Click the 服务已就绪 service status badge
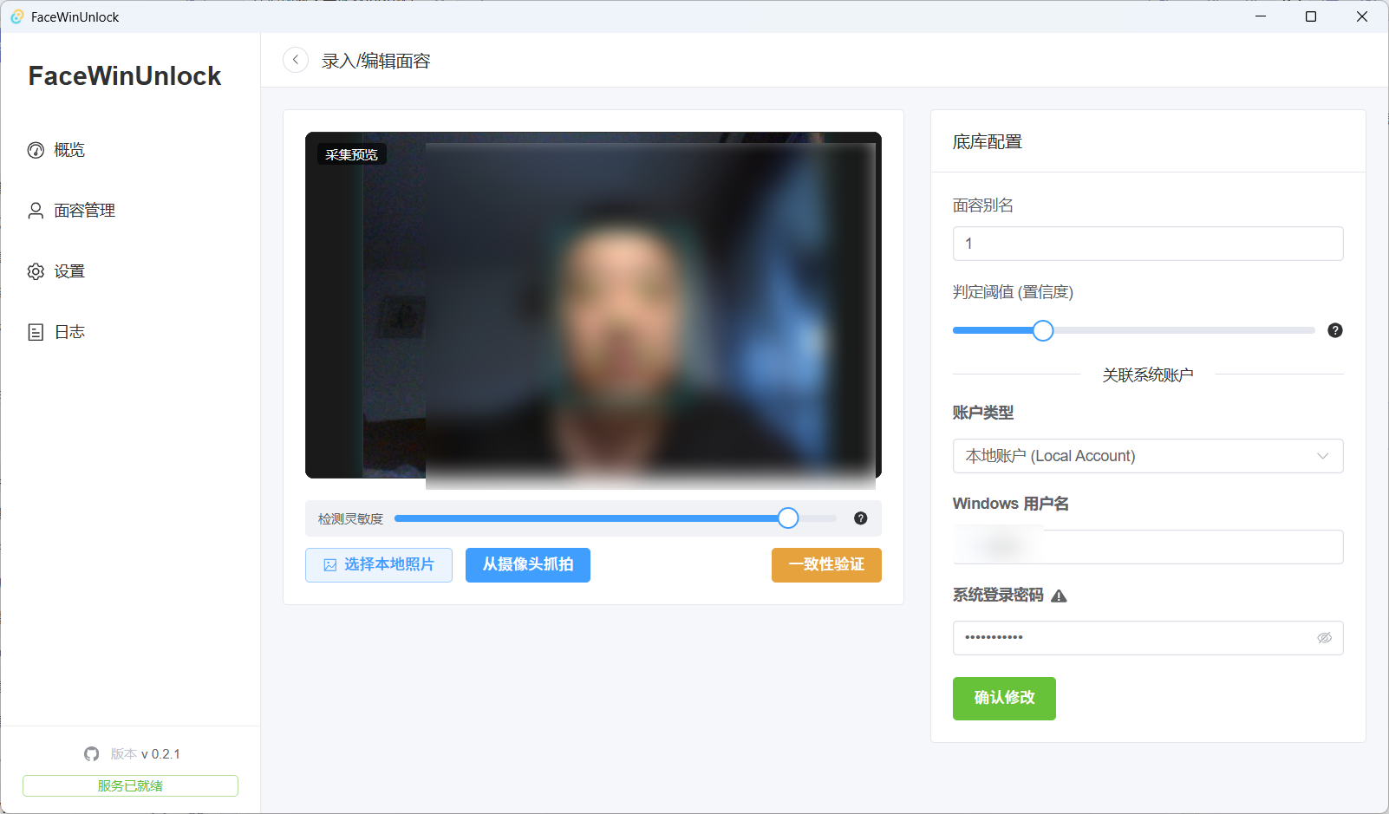1389x814 pixels. point(130,785)
